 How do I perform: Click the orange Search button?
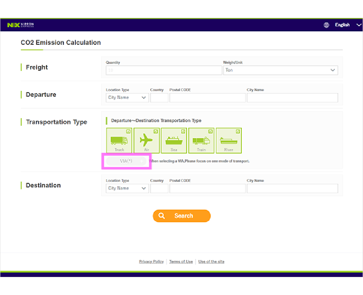[x=182, y=216]
